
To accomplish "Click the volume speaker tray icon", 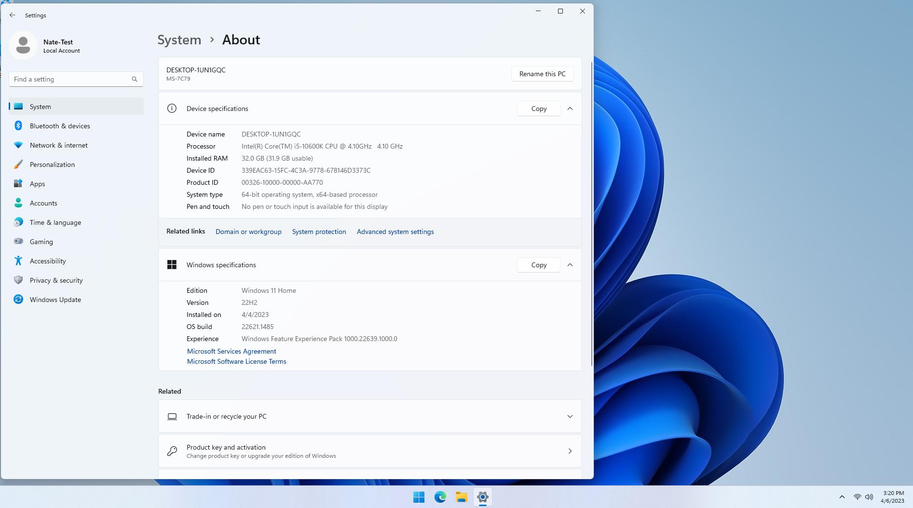I will pyautogui.click(x=869, y=497).
